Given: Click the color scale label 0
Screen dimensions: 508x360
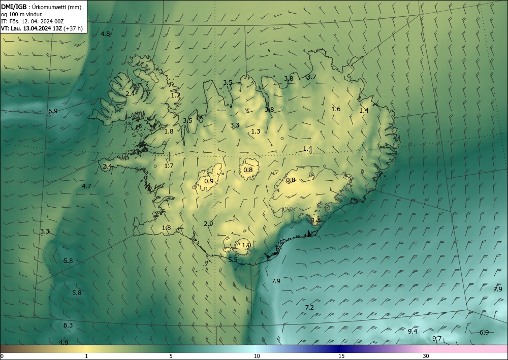Looking at the screenshot, I should click(2, 356).
